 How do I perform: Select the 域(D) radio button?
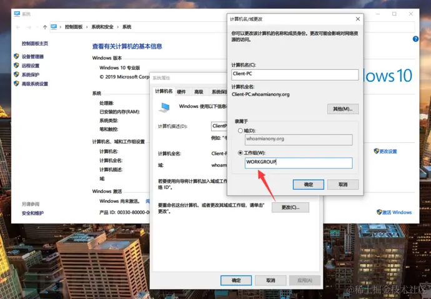[x=240, y=130]
